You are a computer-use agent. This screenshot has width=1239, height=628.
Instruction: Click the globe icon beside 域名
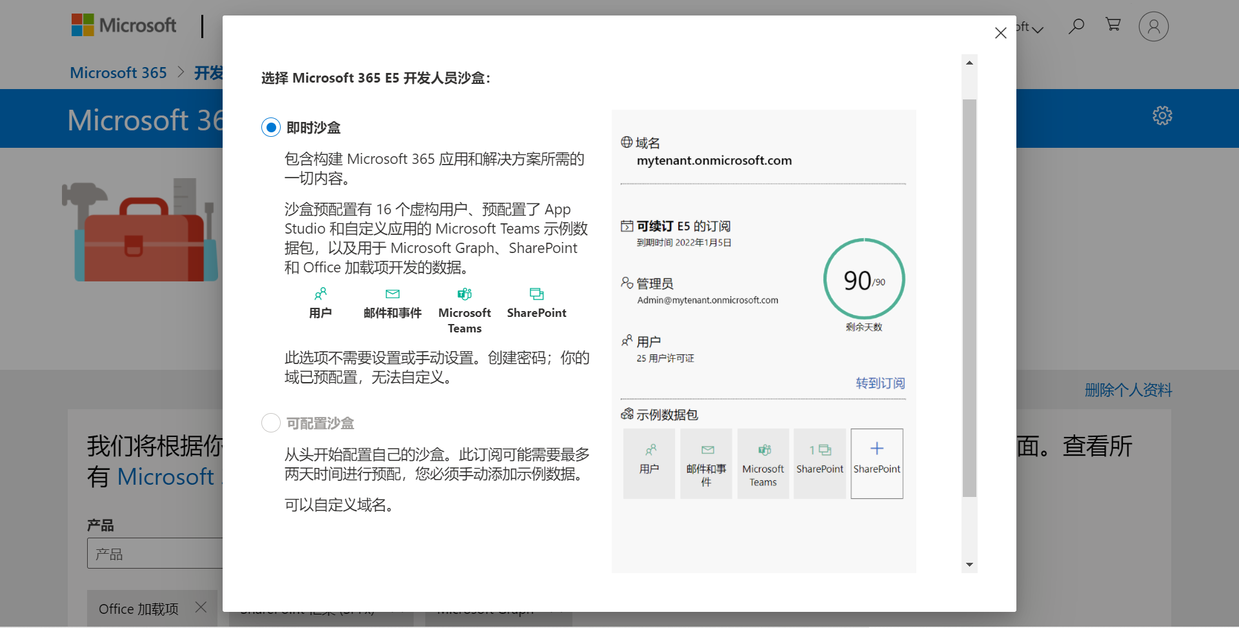(627, 142)
